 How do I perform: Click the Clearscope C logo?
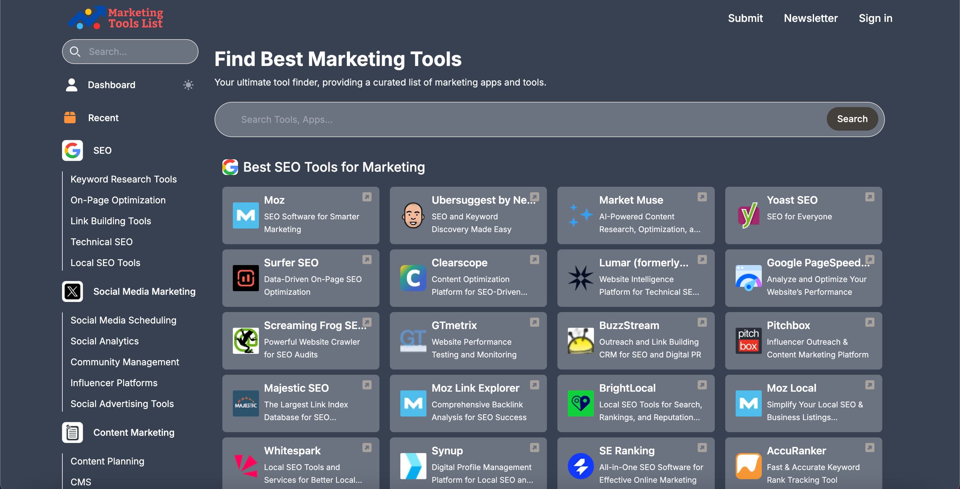tap(413, 278)
